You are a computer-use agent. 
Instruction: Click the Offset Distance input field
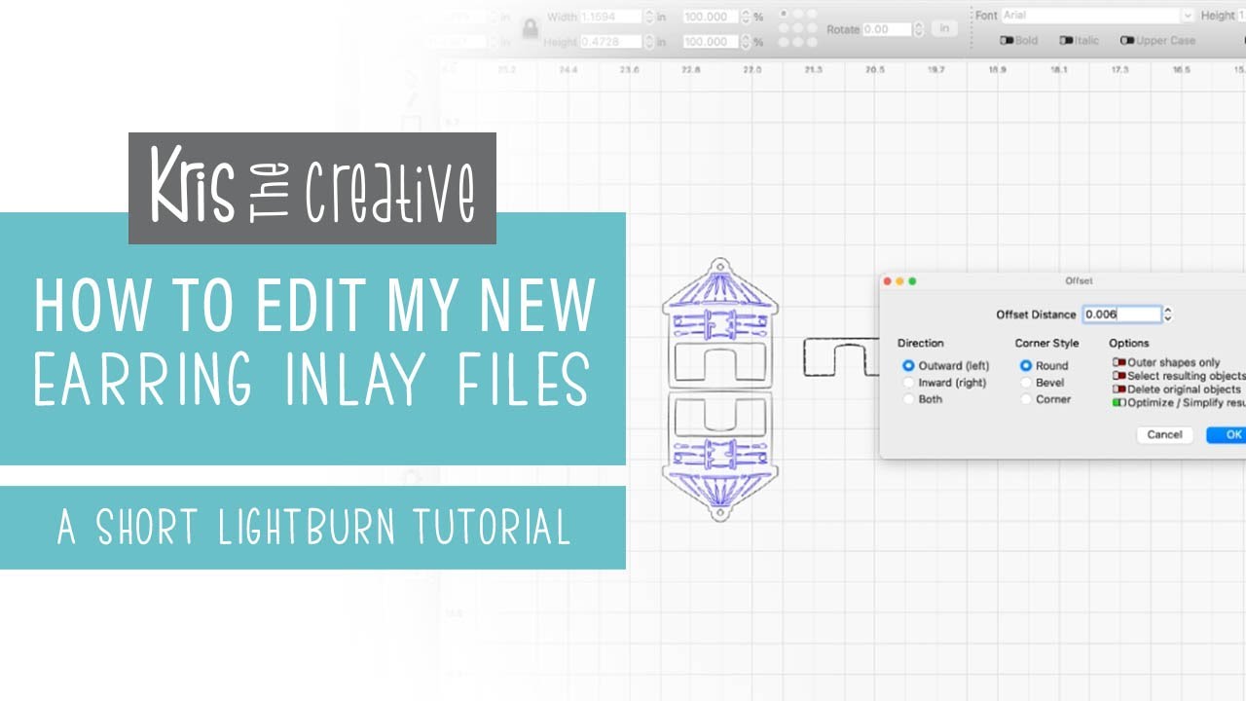[1121, 314]
